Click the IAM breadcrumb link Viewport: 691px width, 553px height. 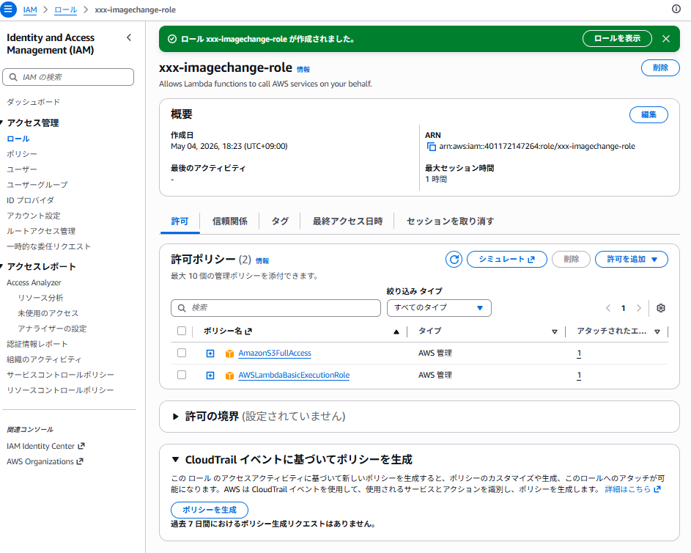point(30,10)
